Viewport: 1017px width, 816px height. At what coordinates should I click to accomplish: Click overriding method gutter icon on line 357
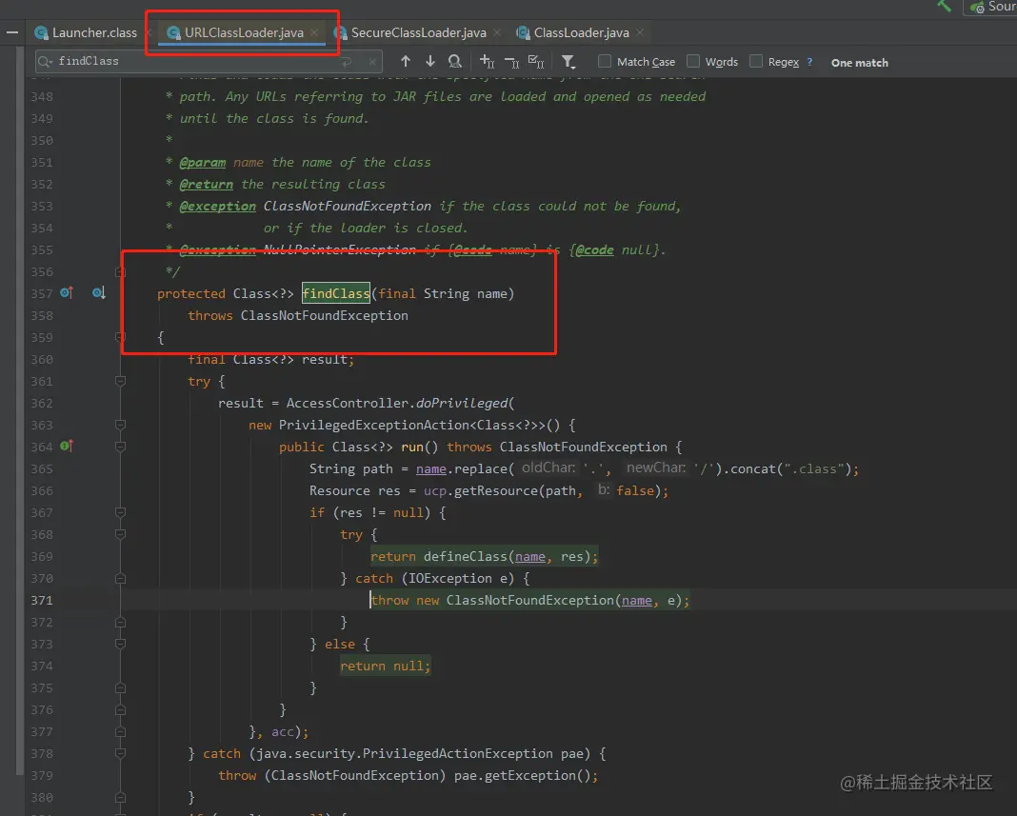67,292
